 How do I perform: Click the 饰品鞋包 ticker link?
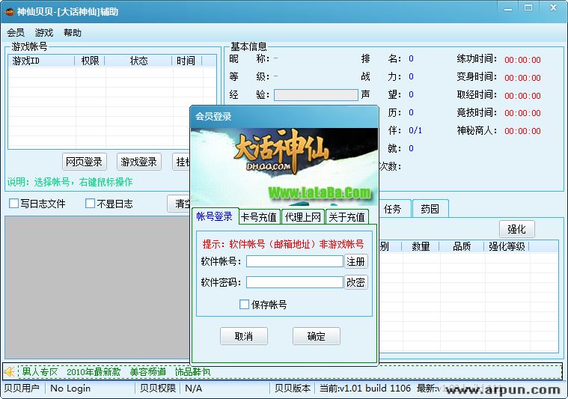193,372
